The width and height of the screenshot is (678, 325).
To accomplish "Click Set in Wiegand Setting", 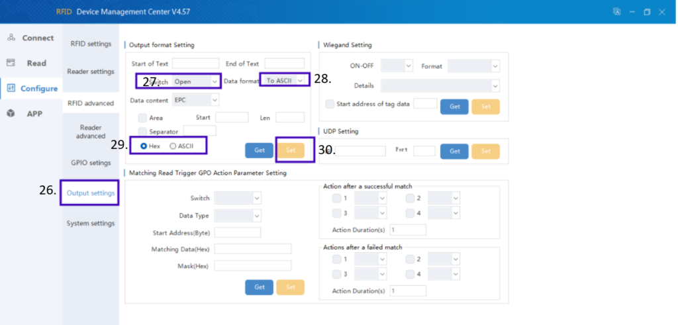I will click(x=485, y=107).
